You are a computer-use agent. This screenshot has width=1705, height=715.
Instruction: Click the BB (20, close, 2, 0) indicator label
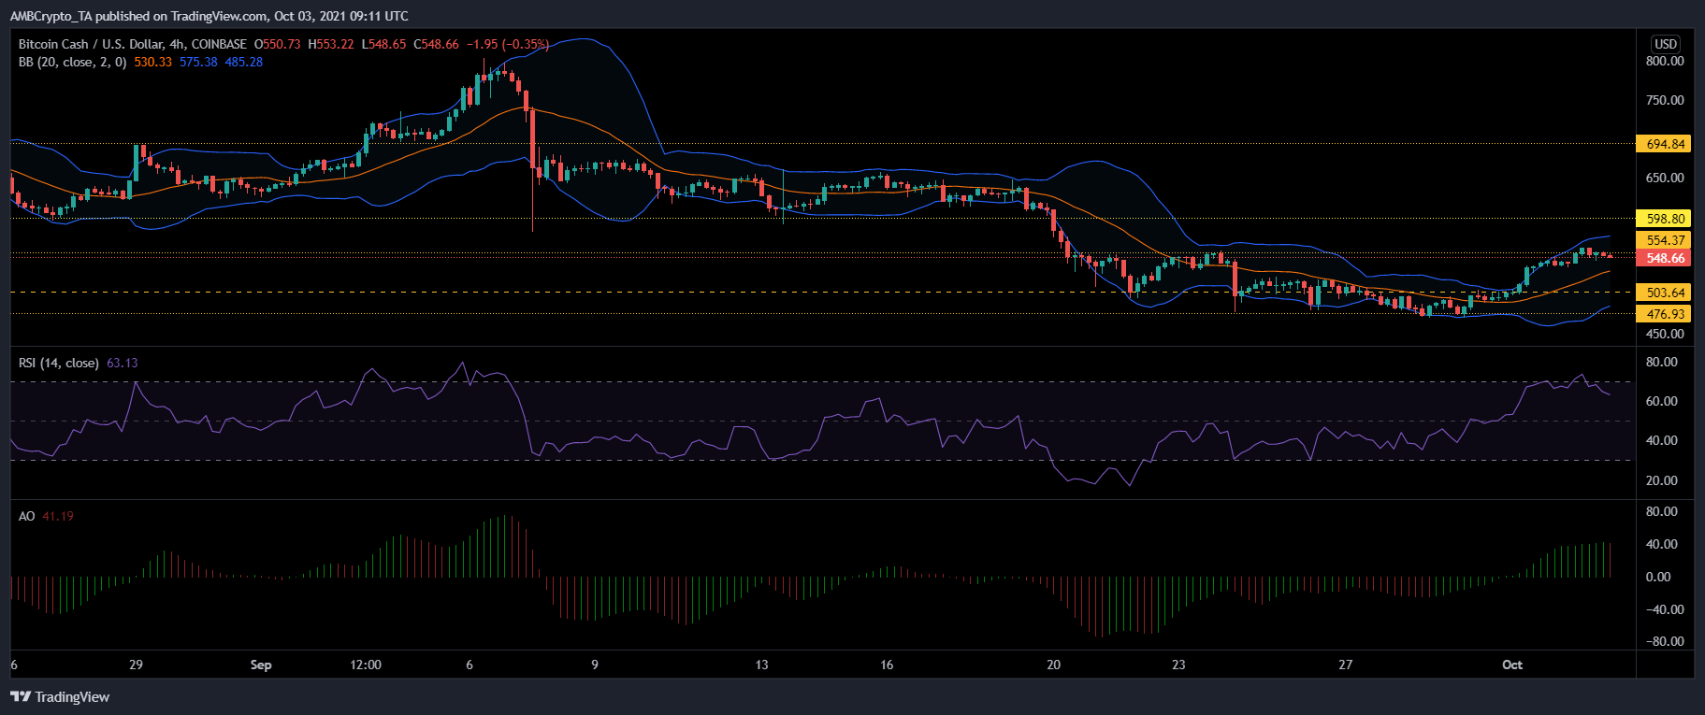tap(72, 62)
